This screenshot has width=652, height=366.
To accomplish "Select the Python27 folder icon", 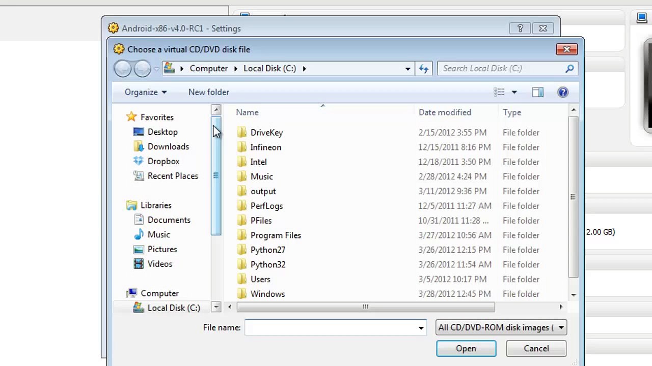I will pyautogui.click(x=242, y=250).
